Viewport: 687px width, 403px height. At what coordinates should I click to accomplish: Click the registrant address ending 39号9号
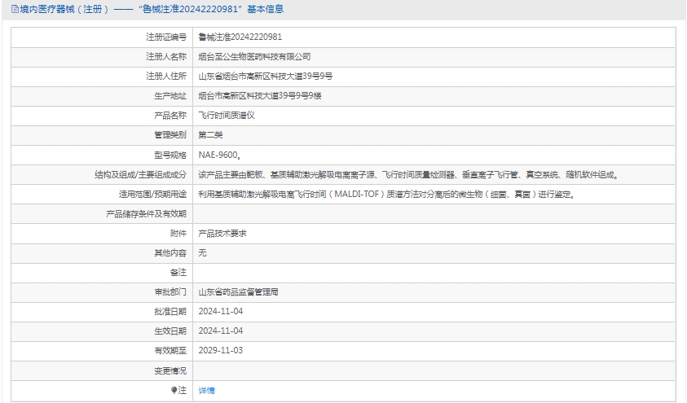[x=265, y=77]
